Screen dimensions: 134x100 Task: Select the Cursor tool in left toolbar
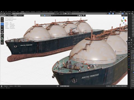(x=2, y=21)
